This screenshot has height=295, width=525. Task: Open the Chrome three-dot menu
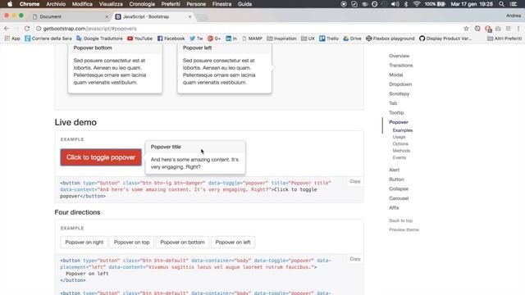click(518, 29)
